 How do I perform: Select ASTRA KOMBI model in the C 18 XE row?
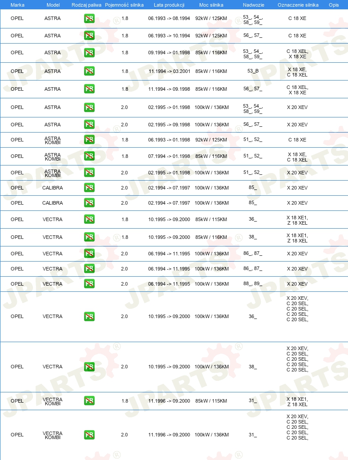coord(53,140)
